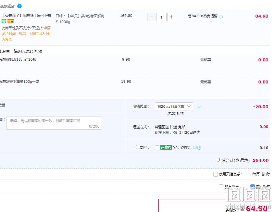Click the 结算时扣除 text
The width and height of the screenshot is (274, 212).
[x=261, y=174]
